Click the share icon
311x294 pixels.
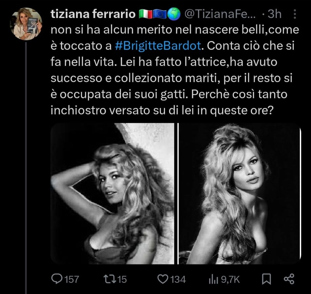pos(288,279)
